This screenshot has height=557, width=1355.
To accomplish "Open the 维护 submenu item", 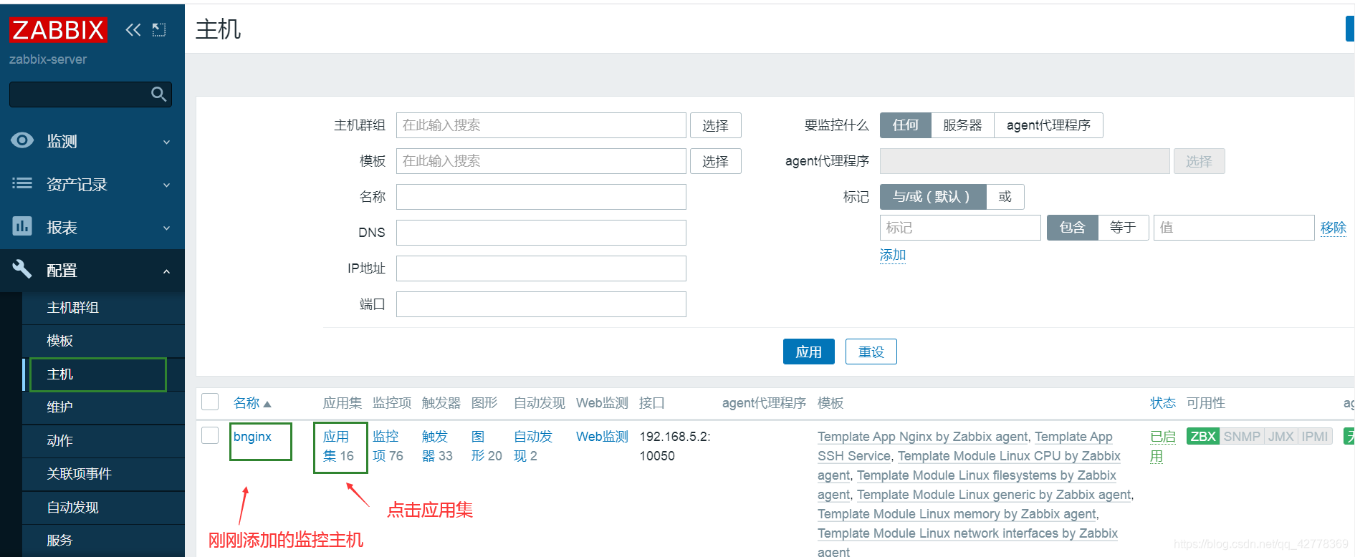I will coord(103,407).
